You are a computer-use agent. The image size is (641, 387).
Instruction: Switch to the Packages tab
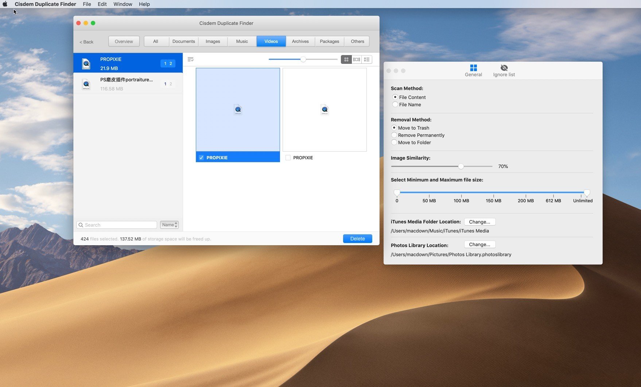coord(330,41)
